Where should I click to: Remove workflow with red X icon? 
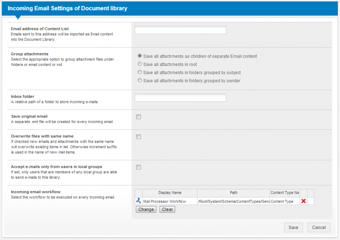(x=303, y=201)
